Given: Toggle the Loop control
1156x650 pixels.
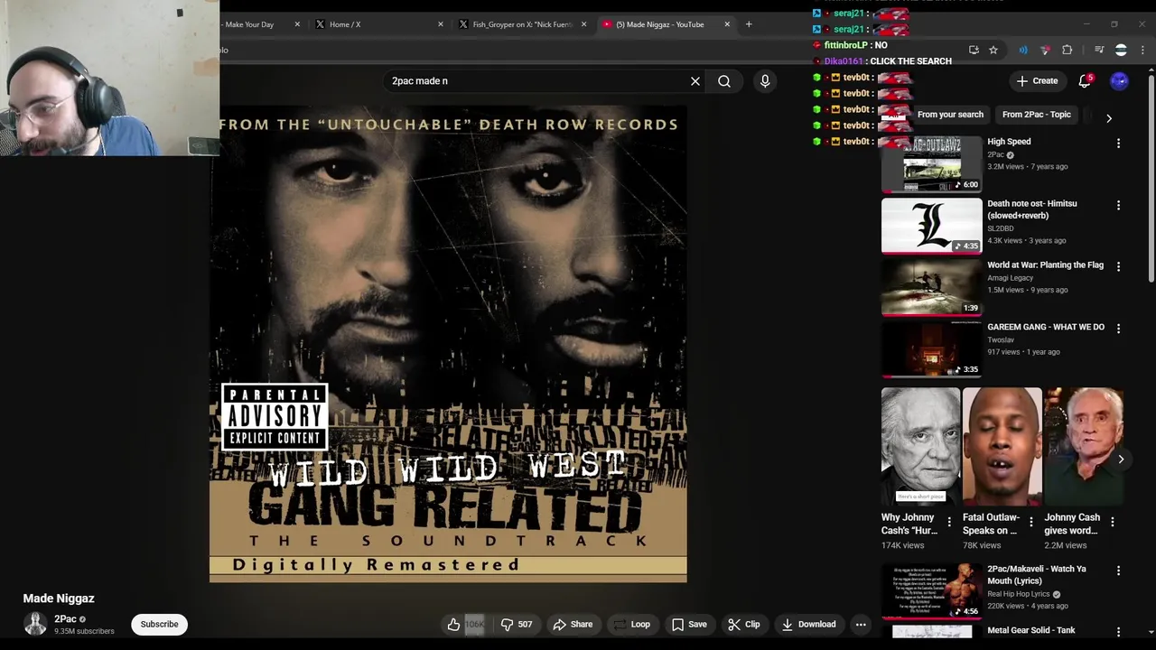Looking at the screenshot, I should 631,624.
